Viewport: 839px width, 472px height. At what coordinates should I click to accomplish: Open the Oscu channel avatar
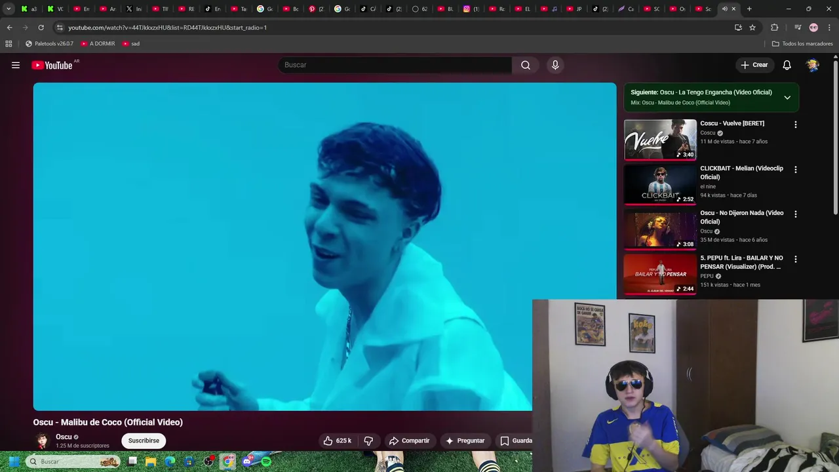pos(43,441)
